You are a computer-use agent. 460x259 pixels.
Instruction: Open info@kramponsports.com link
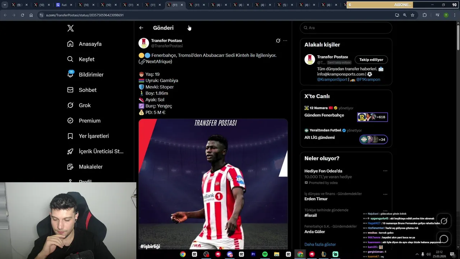tap(341, 74)
